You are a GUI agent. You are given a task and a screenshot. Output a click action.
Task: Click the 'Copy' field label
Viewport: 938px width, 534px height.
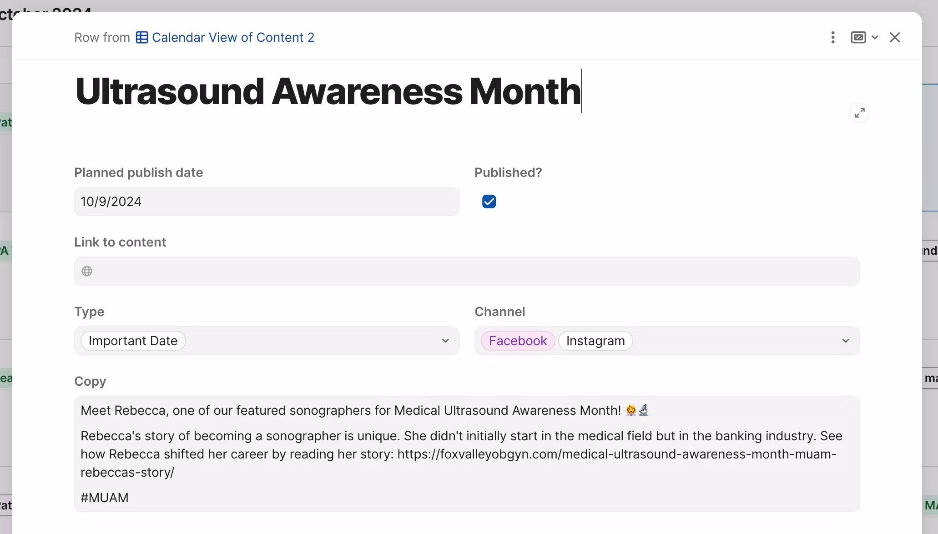coord(90,381)
